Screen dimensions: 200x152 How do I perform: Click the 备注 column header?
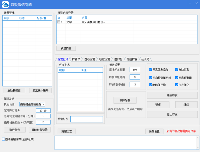(84, 70)
